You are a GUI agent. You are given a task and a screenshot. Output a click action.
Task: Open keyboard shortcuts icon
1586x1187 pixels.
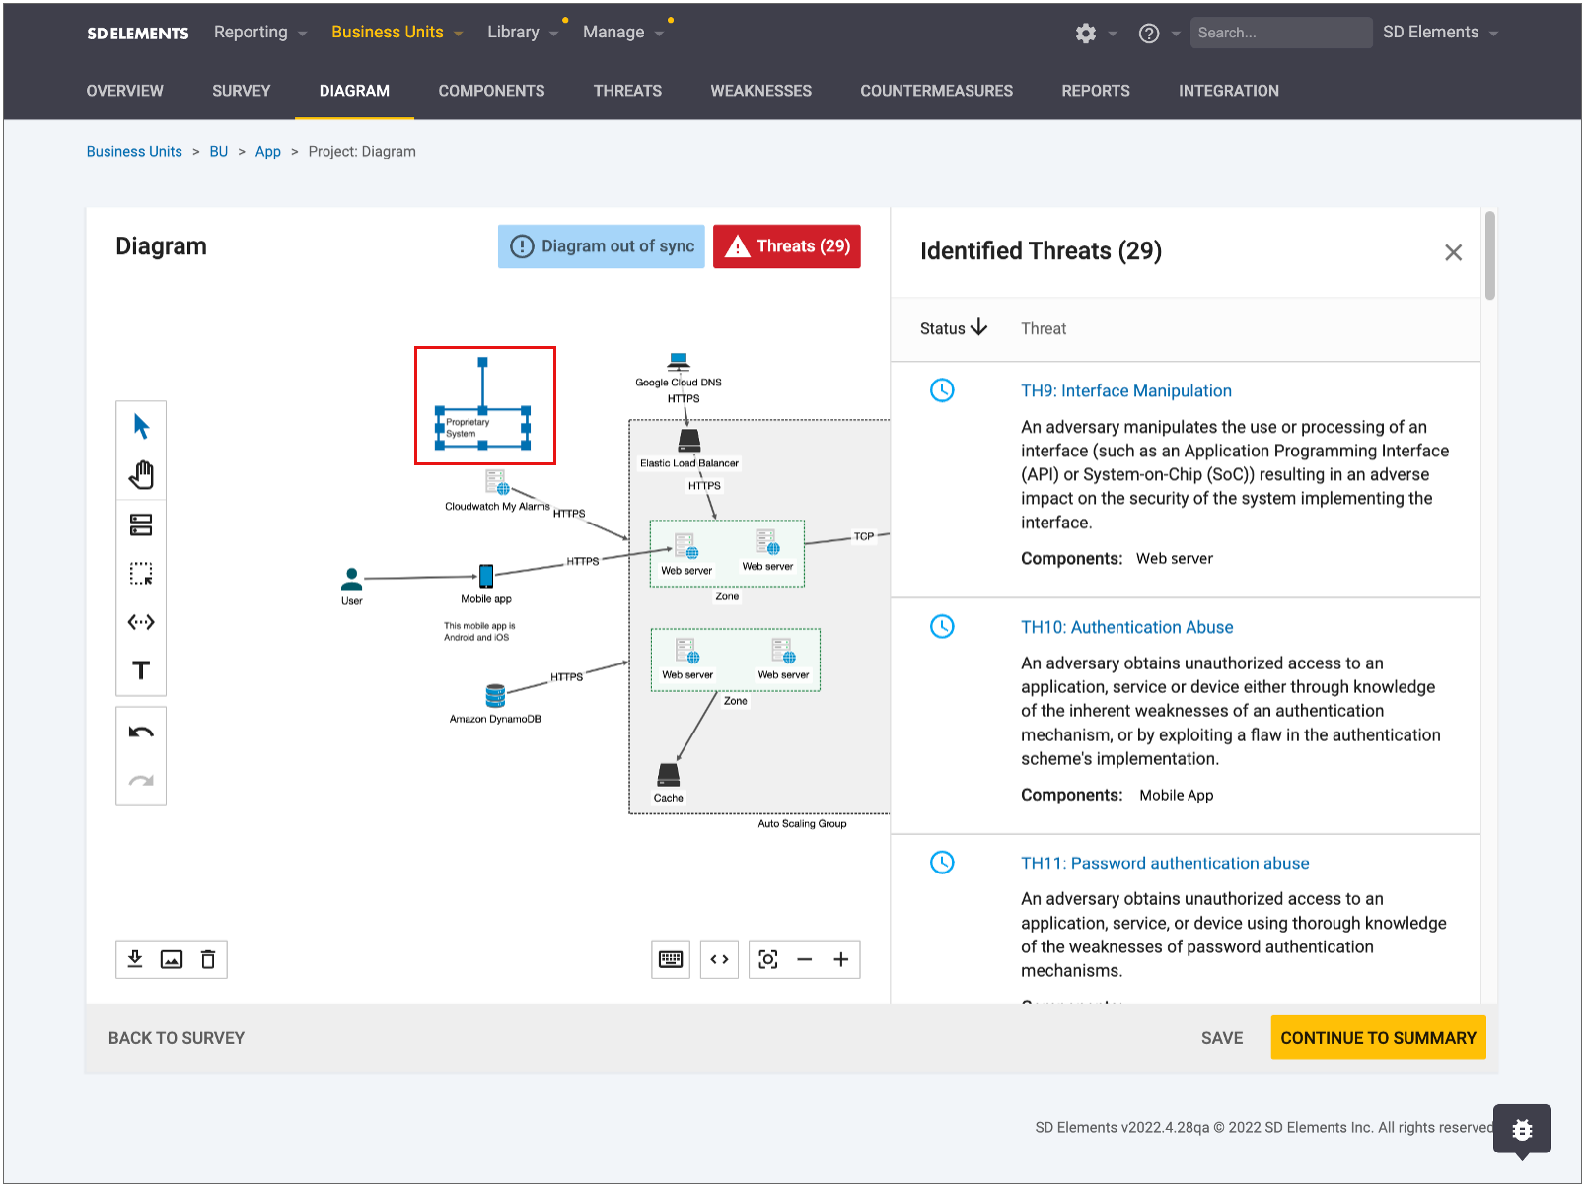[x=671, y=959]
